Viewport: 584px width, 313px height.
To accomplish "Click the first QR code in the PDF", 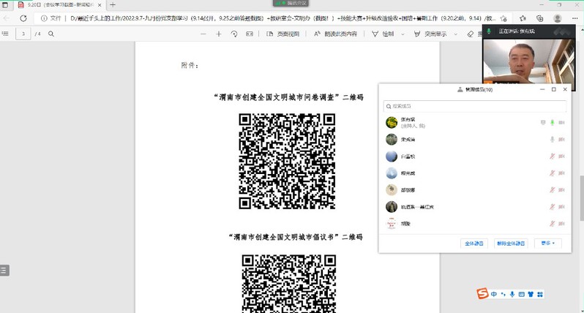I will [287, 161].
